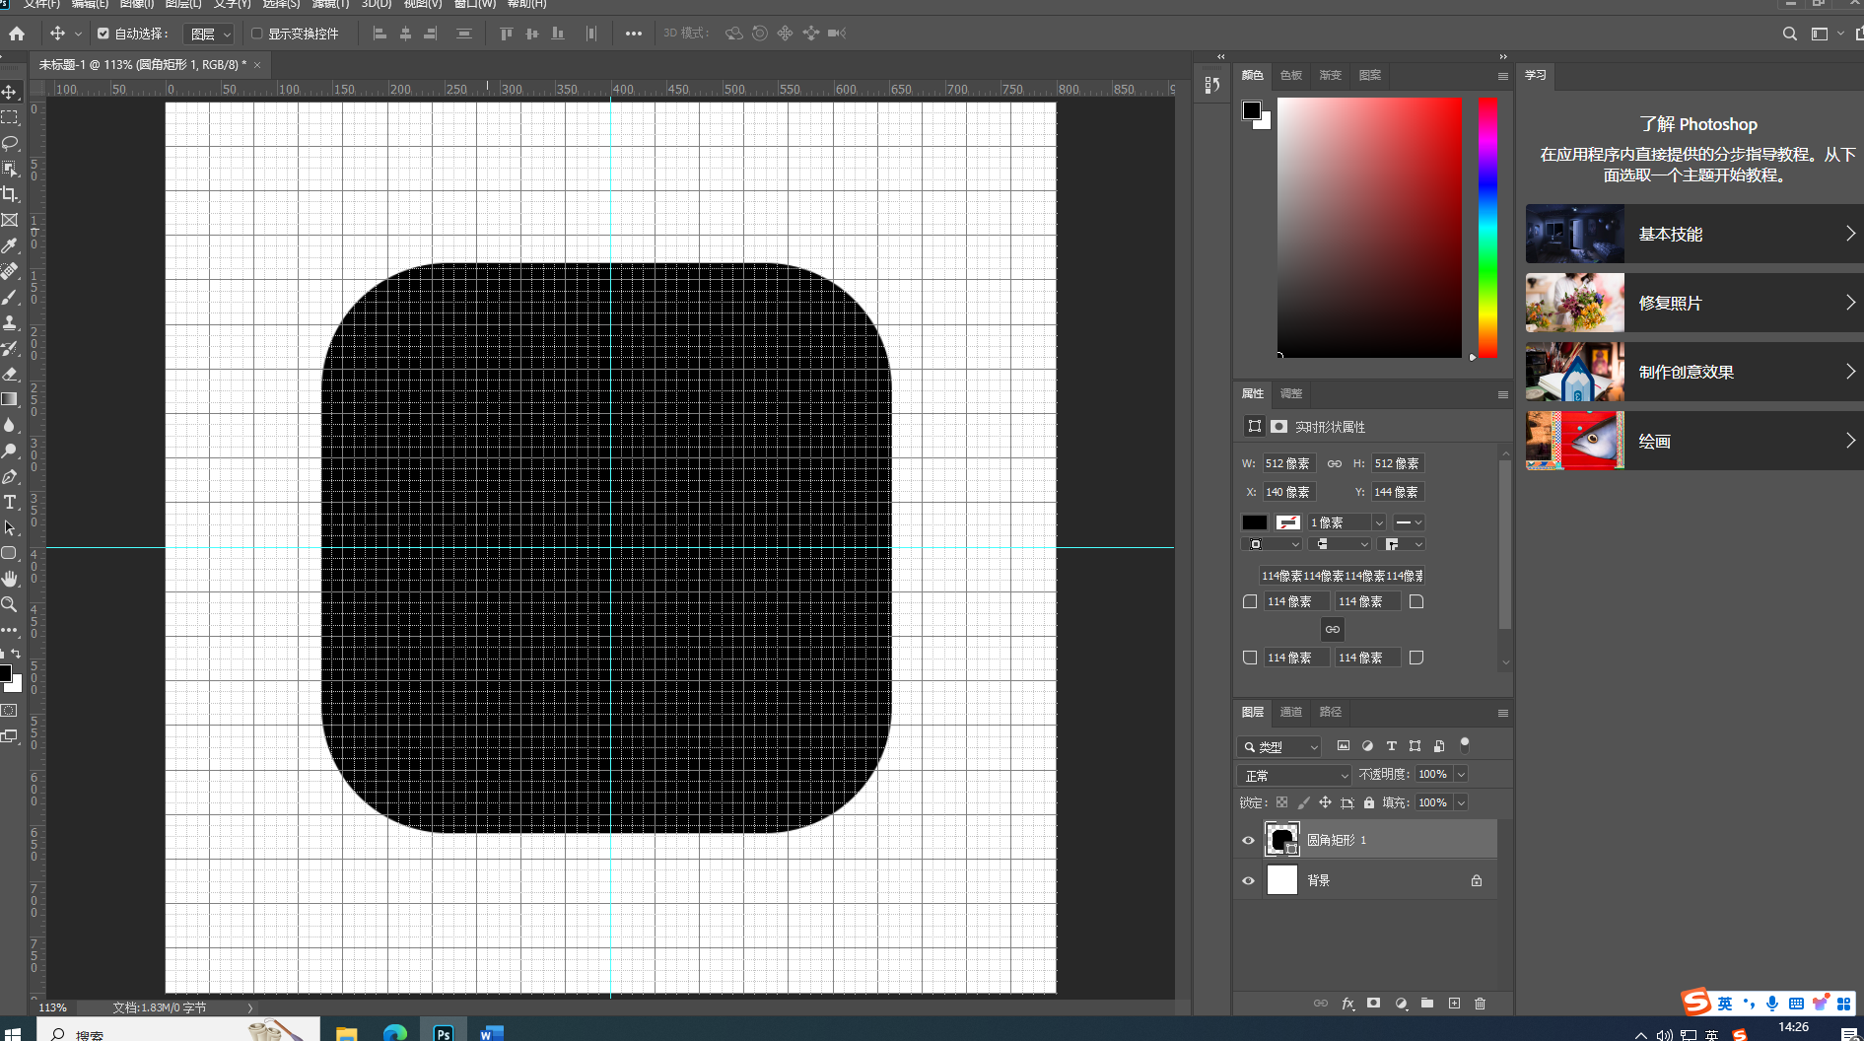The height and width of the screenshot is (1041, 1864).
Task: Switch to the 通道 tab
Action: (1290, 712)
